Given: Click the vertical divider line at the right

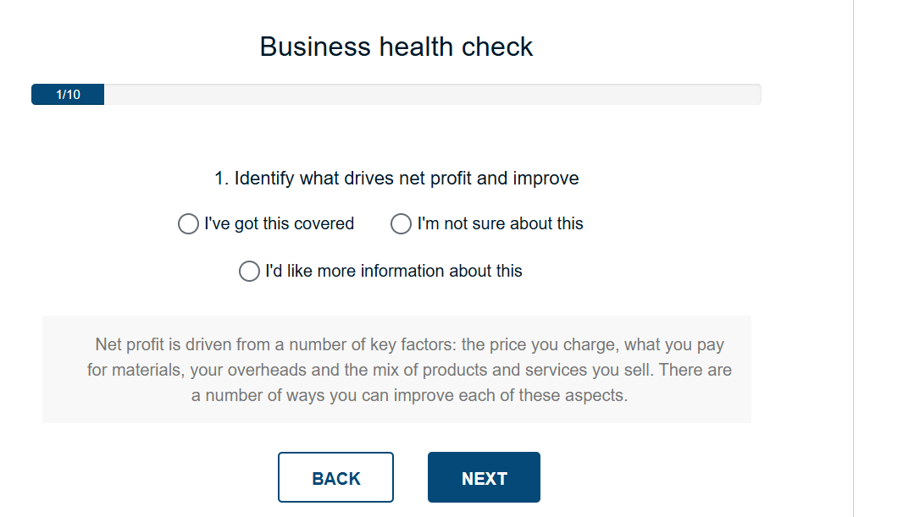Looking at the screenshot, I should click(853, 254).
